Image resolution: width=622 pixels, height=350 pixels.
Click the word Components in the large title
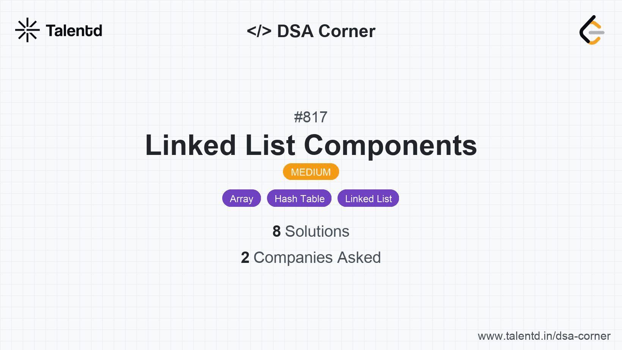pyautogui.click(x=390, y=145)
